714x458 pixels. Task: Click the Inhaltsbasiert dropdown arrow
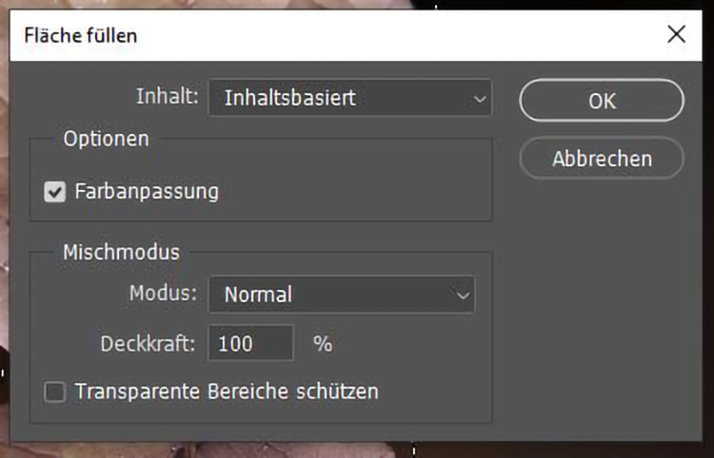tap(478, 97)
